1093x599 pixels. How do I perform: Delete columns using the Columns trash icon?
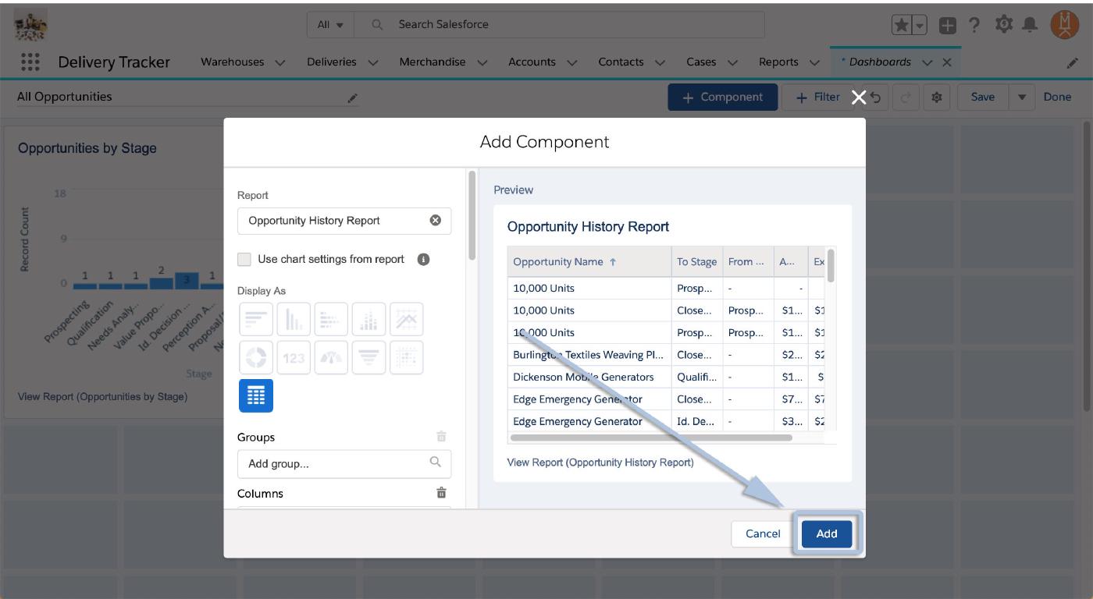pyautogui.click(x=441, y=493)
